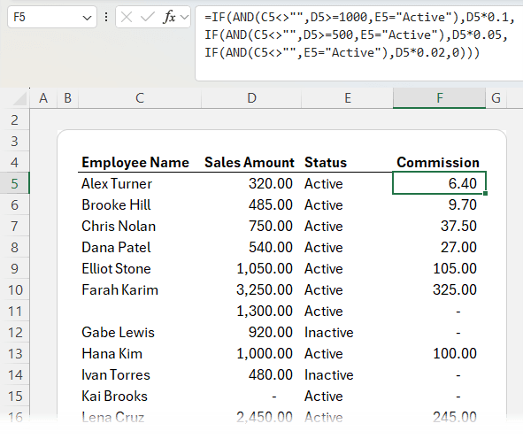Click the Insert Function fx icon
This screenshot has height=439, width=523.
pyautogui.click(x=169, y=17)
